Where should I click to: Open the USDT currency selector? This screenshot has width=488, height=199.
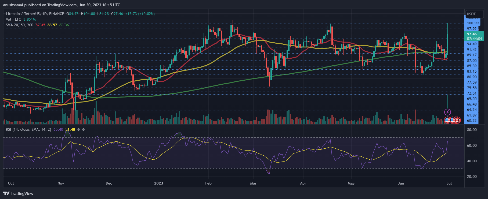474,14
